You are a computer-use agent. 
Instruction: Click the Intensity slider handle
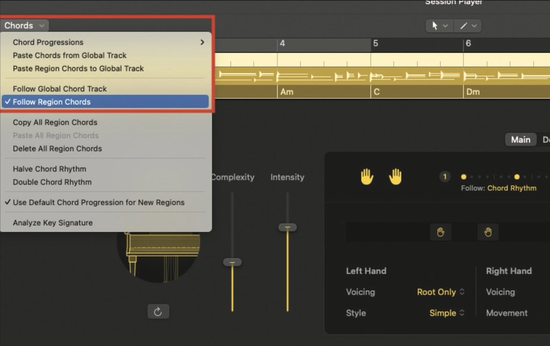tap(287, 227)
